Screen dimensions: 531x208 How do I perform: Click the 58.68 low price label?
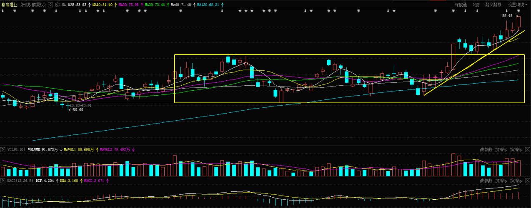[x=78, y=110]
